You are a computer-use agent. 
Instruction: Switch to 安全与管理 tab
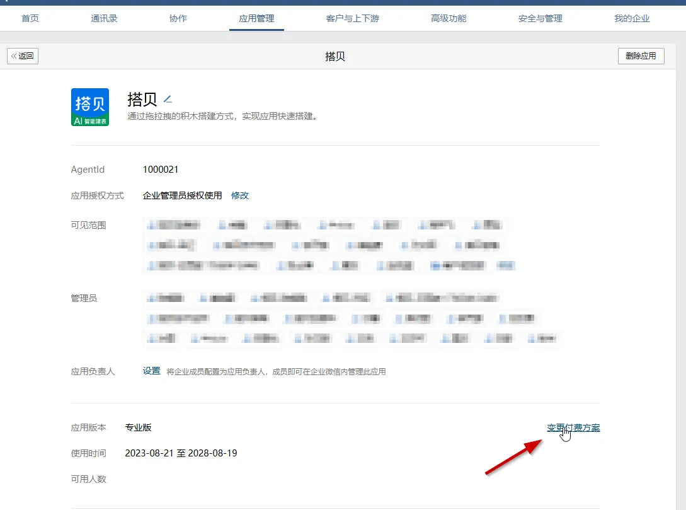click(x=540, y=18)
